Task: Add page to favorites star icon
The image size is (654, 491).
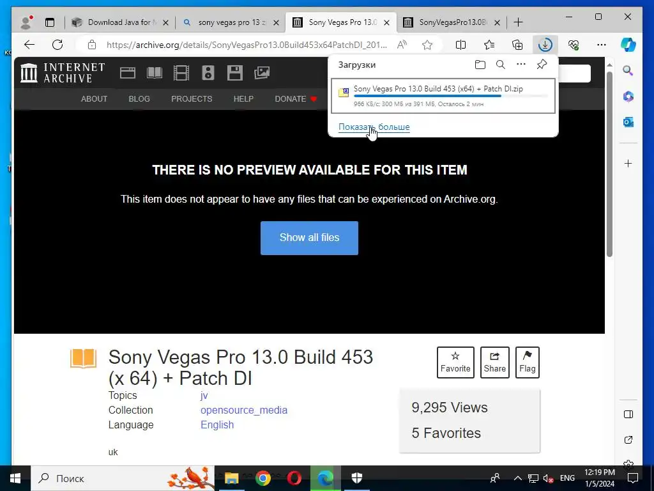Action: pyautogui.click(x=427, y=45)
